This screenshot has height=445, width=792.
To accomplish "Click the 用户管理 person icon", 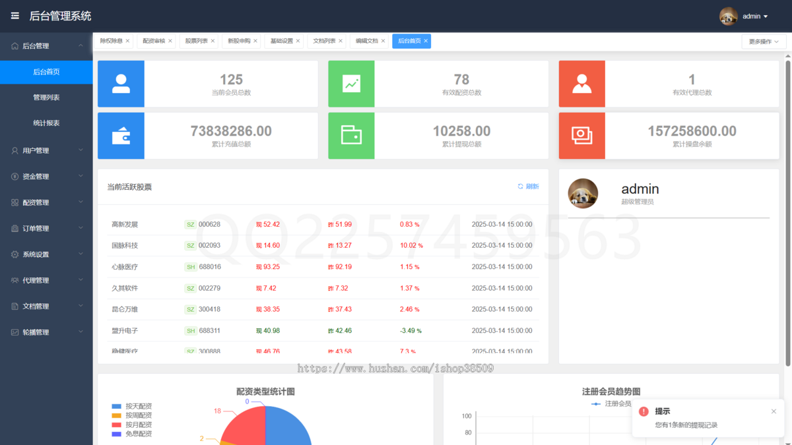I will click(x=15, y=150).
